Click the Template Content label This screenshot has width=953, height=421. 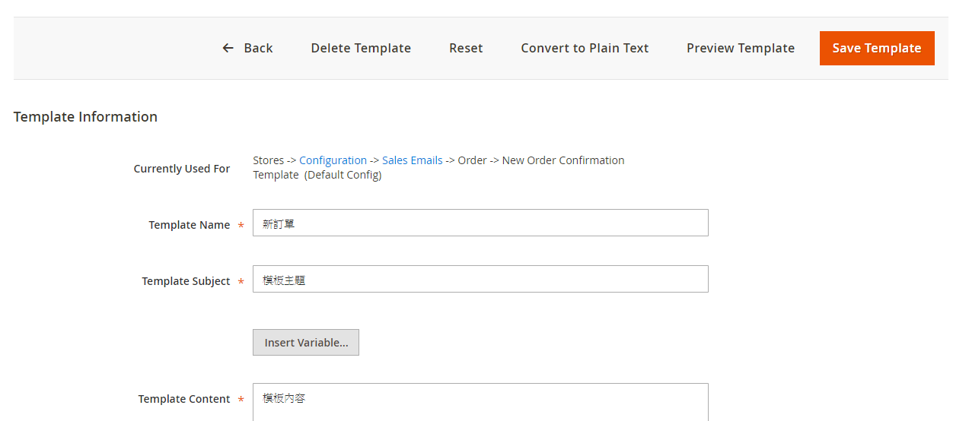(184, 399)
